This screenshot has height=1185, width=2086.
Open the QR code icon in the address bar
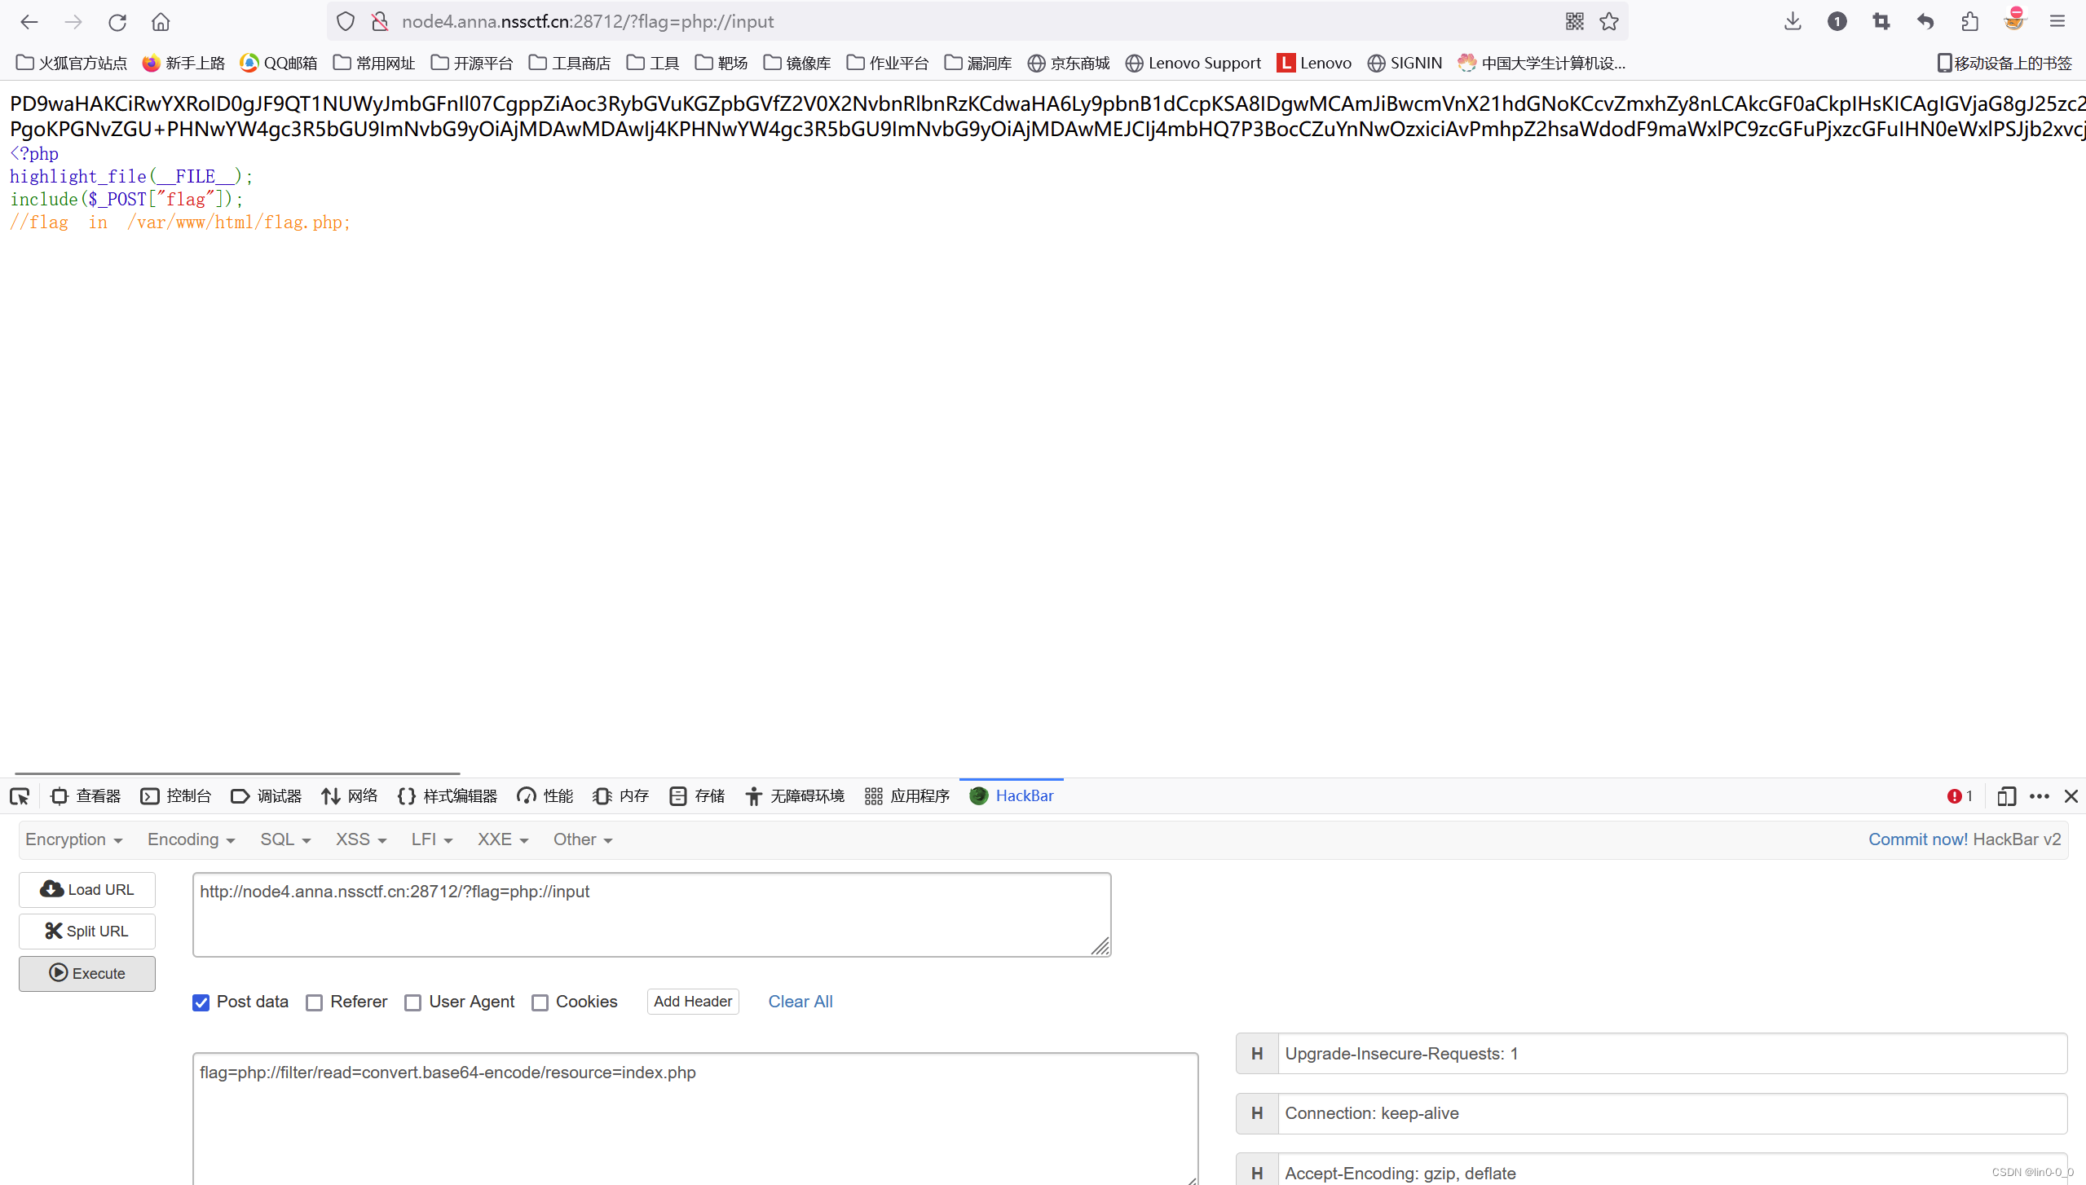[1574, 22]
